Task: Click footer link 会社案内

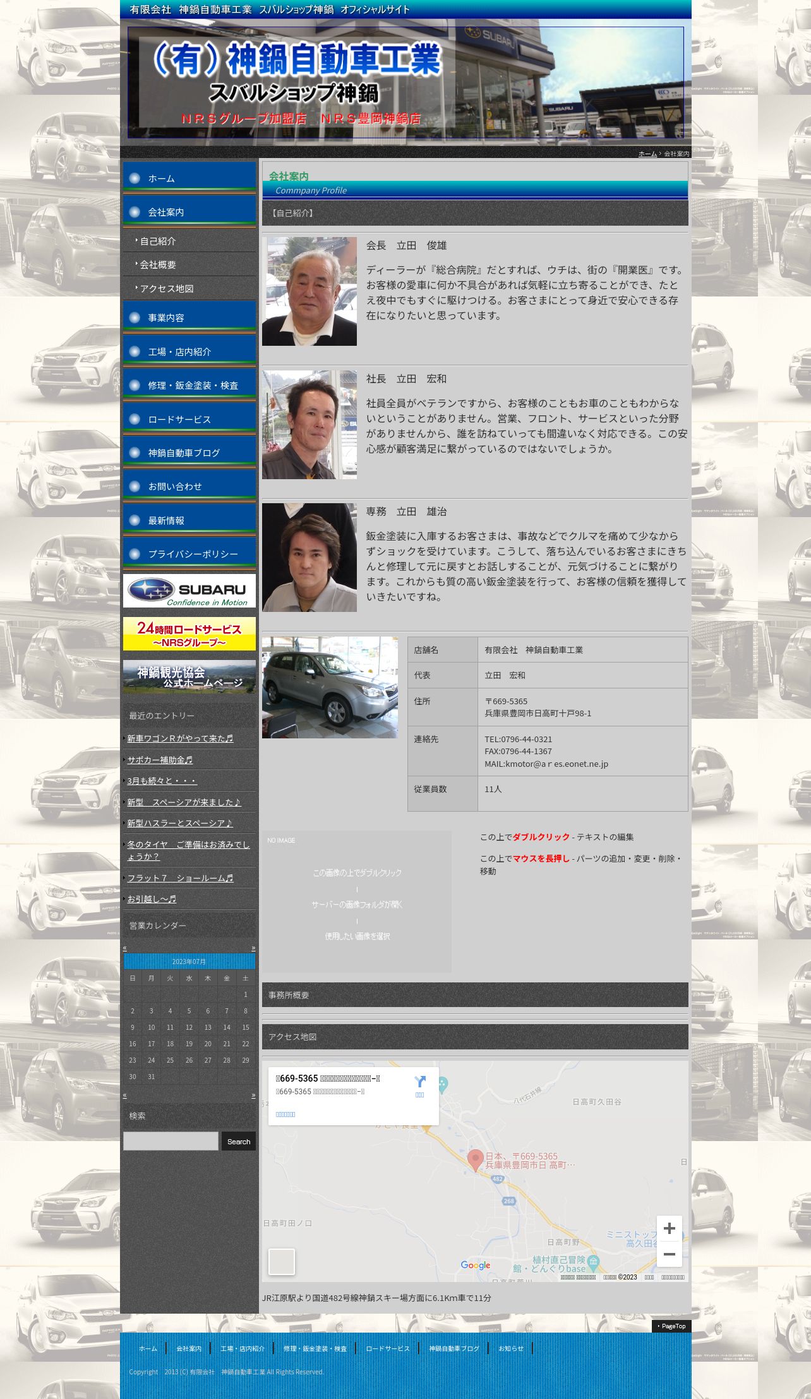Action: point(188,1348)
